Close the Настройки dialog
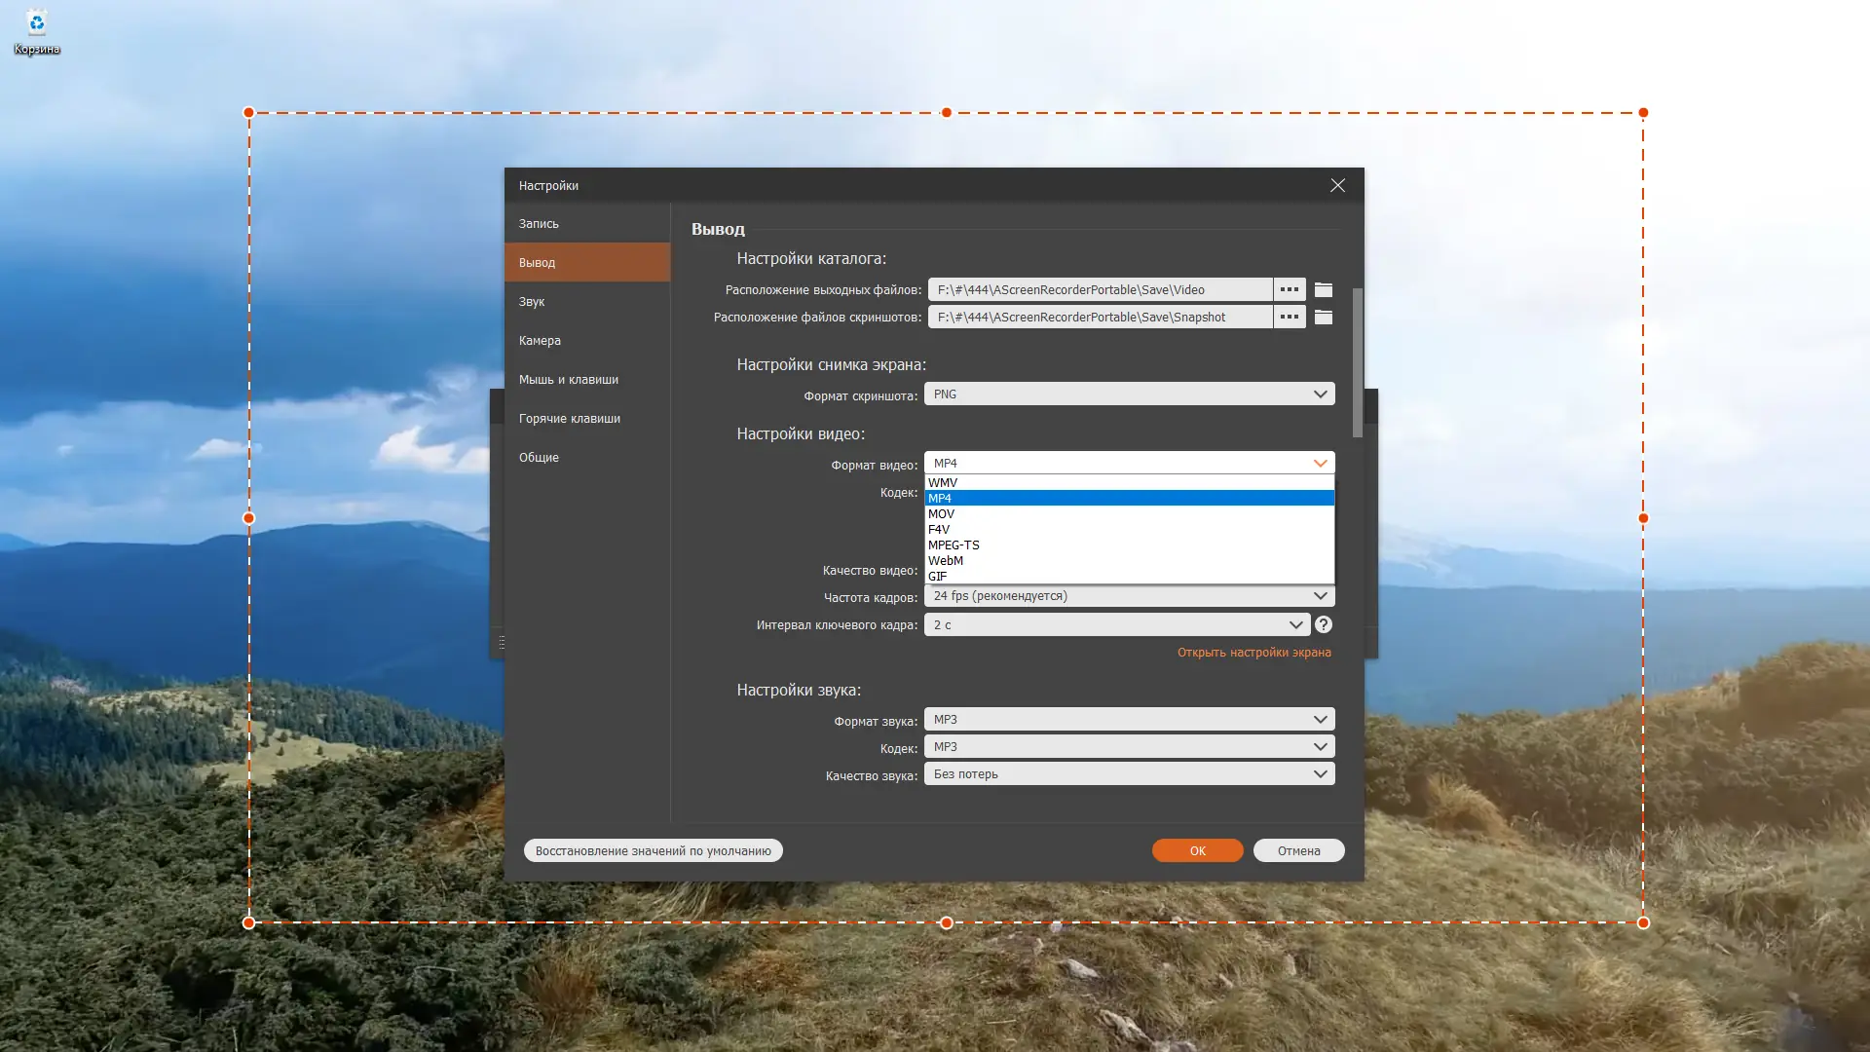 tap(1337, 185)
